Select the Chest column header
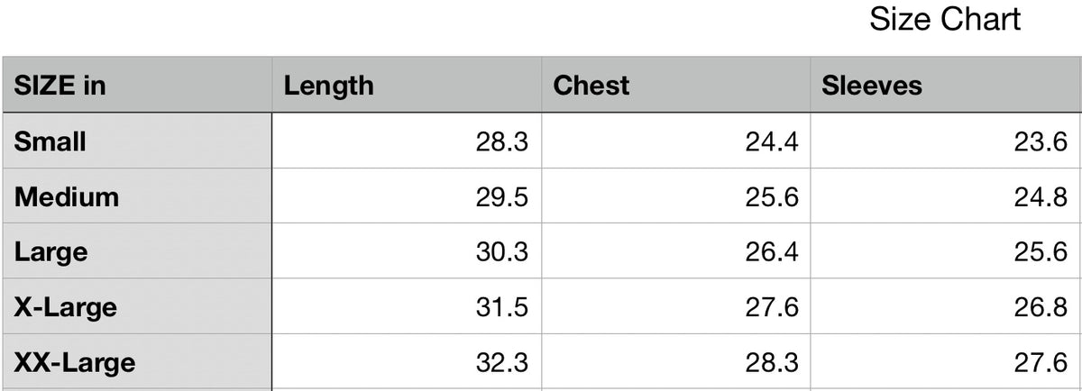Viewport: 1082px width, 391px height. tap(591, 86)
